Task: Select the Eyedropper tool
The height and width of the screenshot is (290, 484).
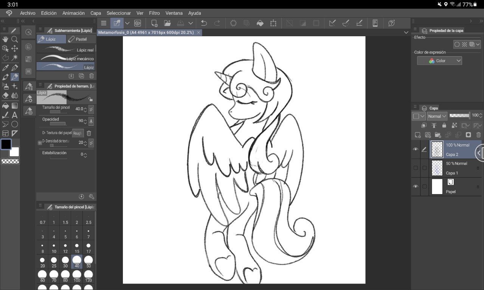Action: pos(5,68)
